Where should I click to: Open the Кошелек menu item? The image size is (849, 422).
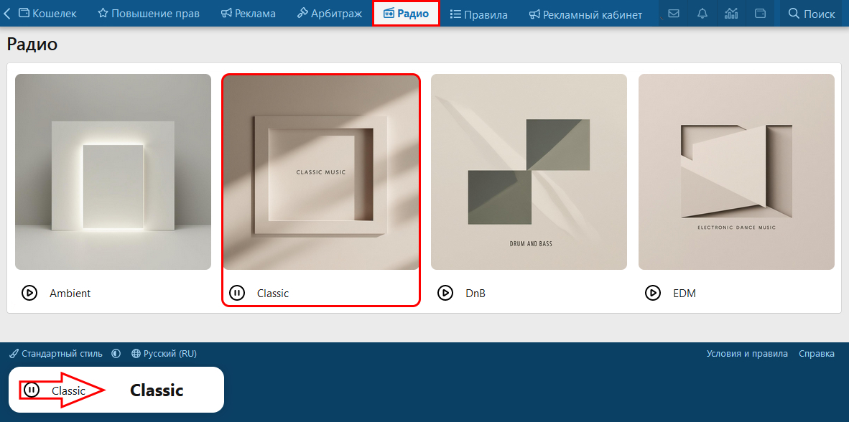tap(47, 14)
